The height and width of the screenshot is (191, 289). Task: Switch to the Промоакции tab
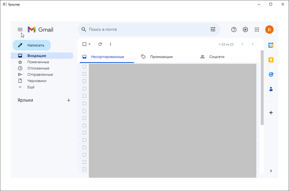coord(161,57)
